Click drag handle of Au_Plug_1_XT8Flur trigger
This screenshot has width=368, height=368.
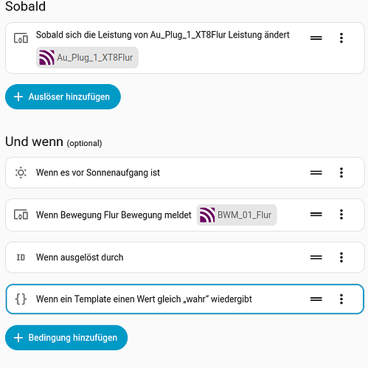316,38
